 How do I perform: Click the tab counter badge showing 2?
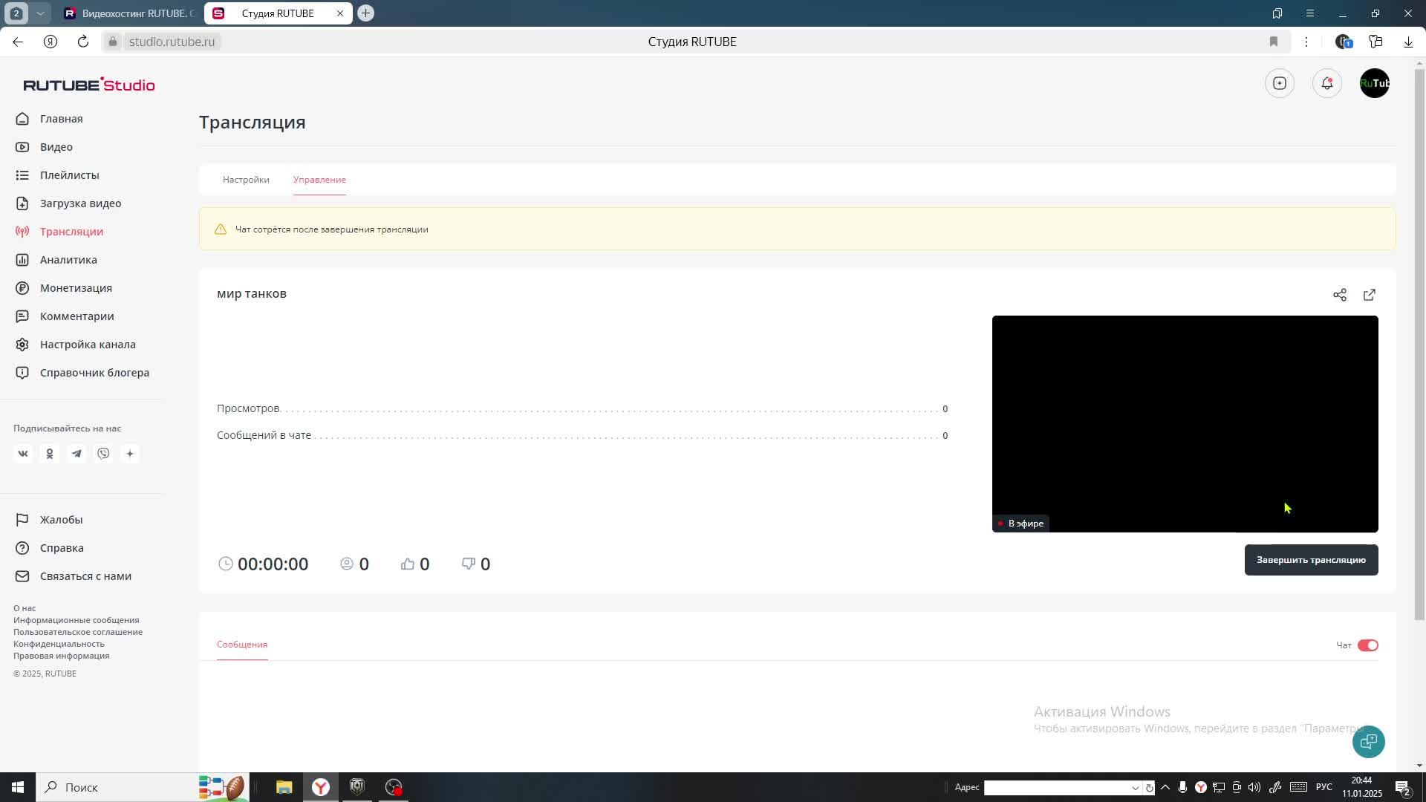[x=16, y=13]
